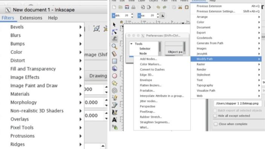Click the Width value field
The width and height of the screenshot is (265, 149).
[126, 15]
